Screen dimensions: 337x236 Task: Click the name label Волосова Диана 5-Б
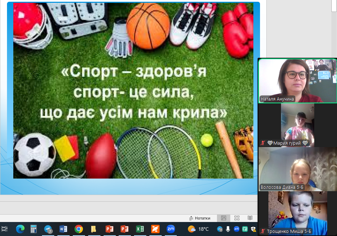click(282, 187)
